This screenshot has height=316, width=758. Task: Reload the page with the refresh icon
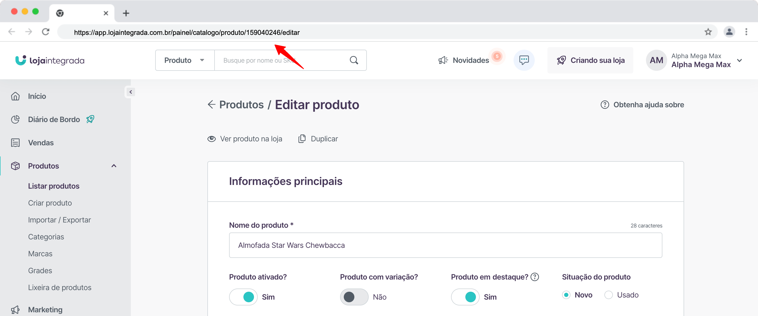point(46,32)
